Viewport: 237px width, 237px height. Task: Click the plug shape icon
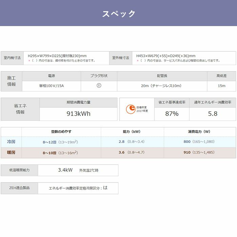click(99, 86)
